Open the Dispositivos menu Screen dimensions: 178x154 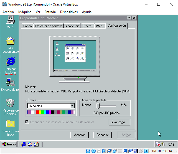tap(69, 12)
